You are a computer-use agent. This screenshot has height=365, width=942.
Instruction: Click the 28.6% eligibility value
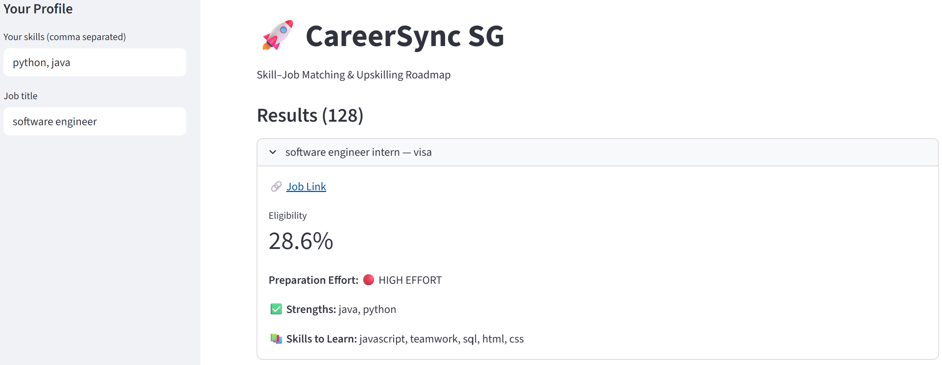[x=301, y=241]
